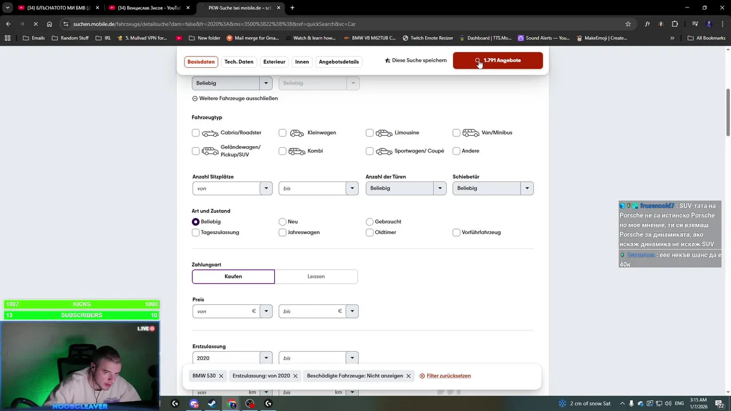Viewport: 731px width, 411px height.
Task: Switch to the Exterieur tab
Action: click(274, 62)
